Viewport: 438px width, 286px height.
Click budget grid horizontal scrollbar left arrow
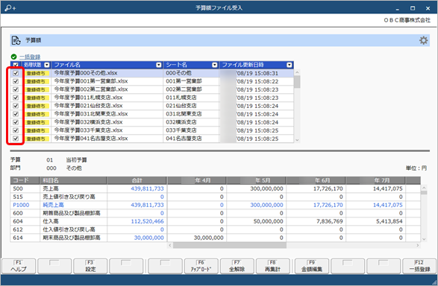coord(170,245)
